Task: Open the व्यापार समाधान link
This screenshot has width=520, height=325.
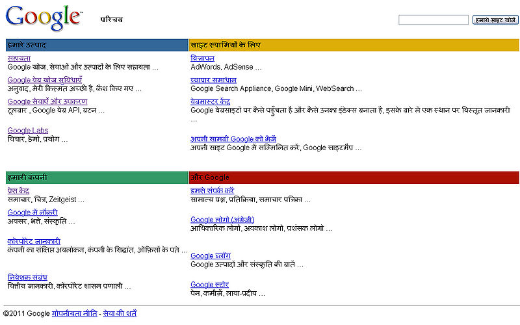Action: point(213,80)
